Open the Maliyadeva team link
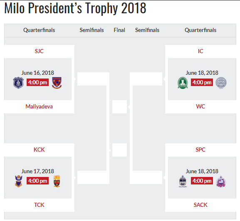This screenshot has height=221, width=240. tap(39, 106)
